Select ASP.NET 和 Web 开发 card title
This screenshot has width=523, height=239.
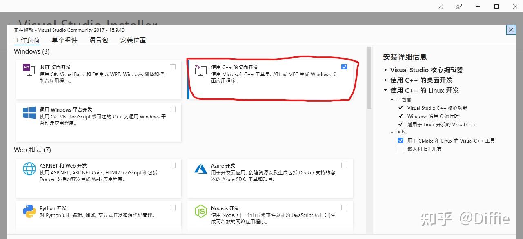click(x=63, y=165)
